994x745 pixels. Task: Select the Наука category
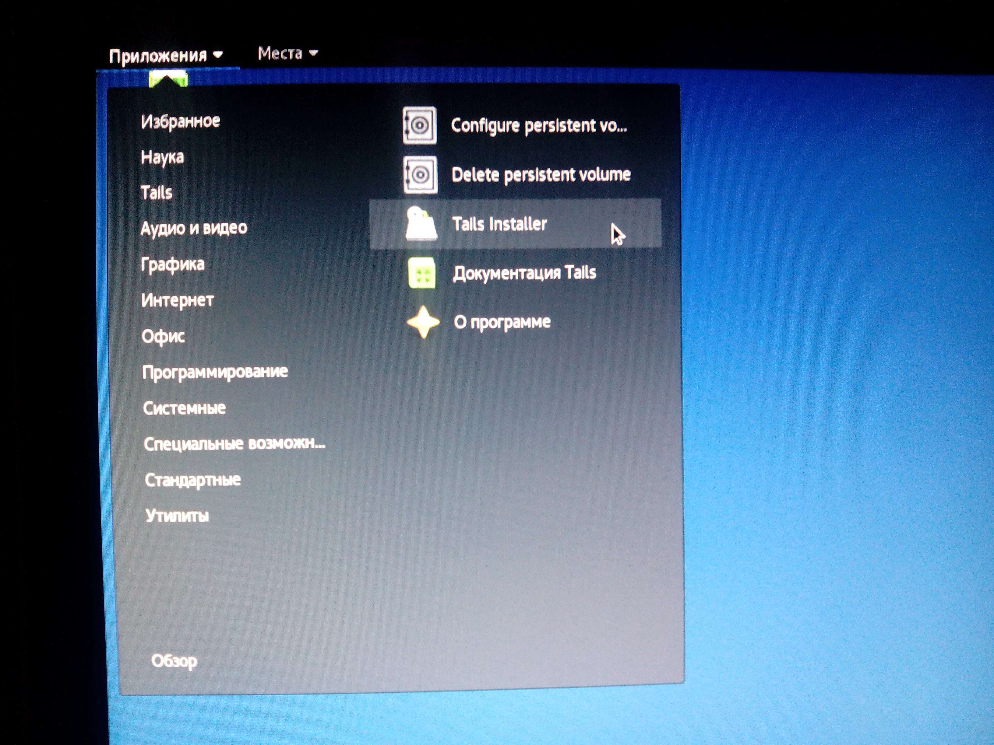162,157
